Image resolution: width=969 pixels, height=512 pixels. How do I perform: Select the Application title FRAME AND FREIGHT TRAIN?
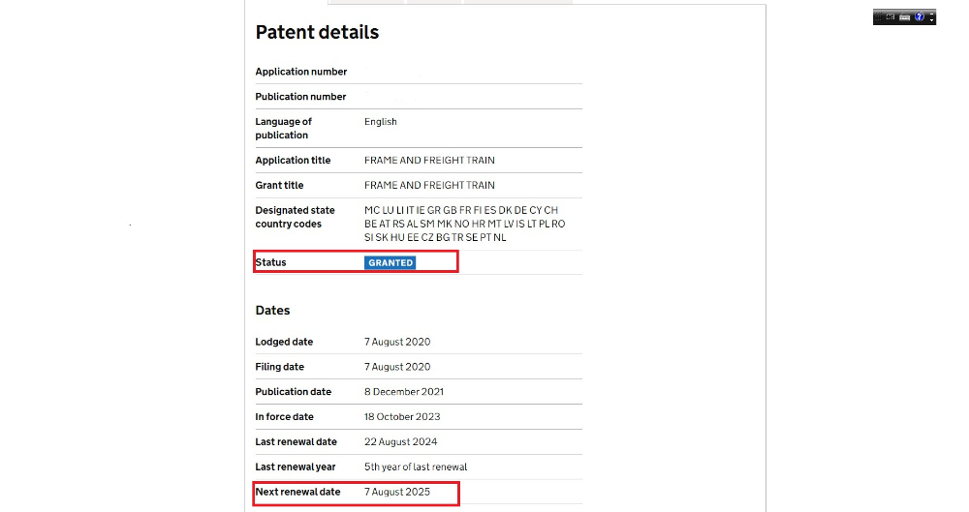pos(429,160)
